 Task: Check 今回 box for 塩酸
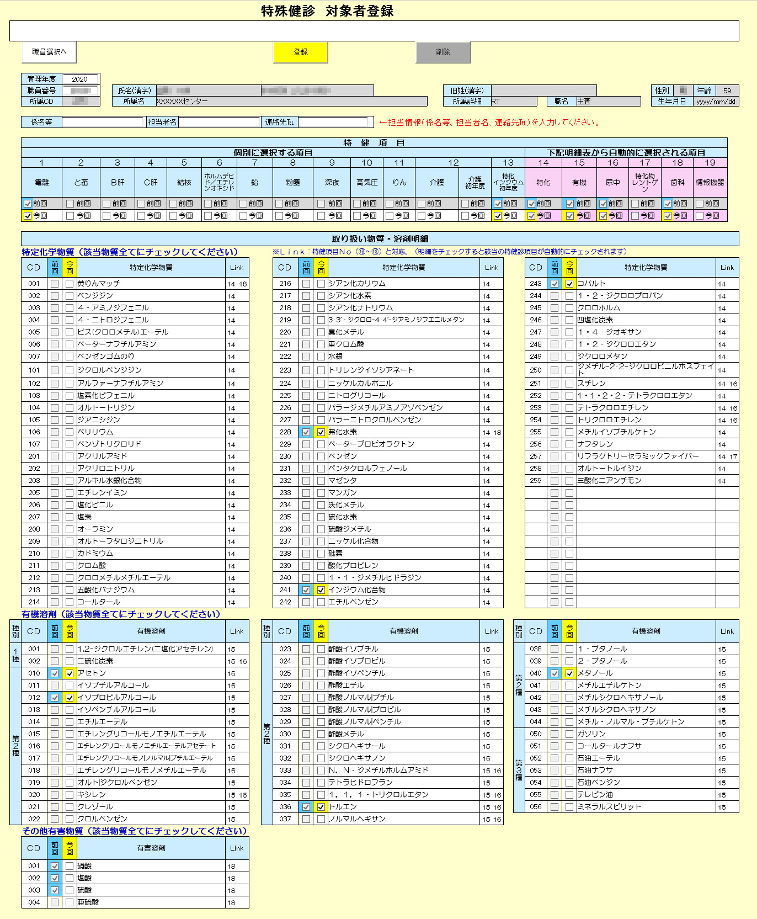click(70, 878)
